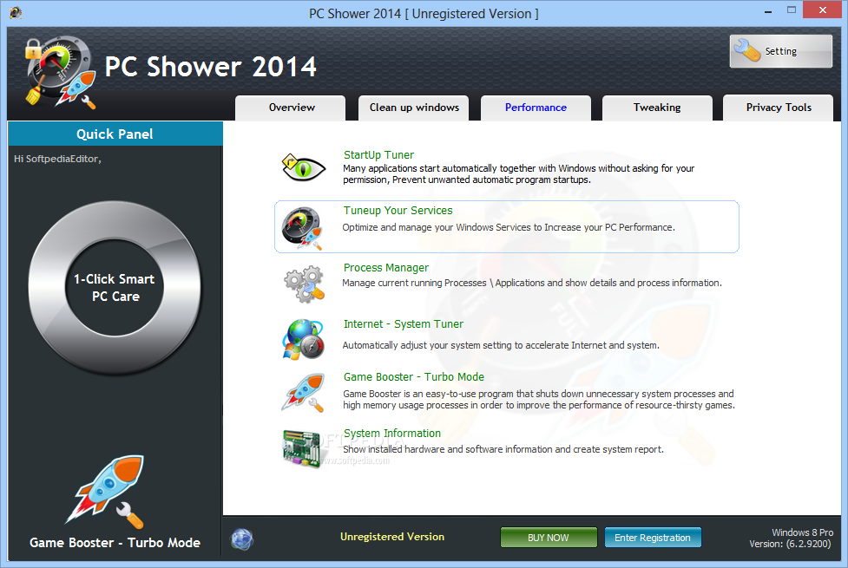Click the globe icon in bottom bar
Viewport: 848px width, 568px height.
point(242,539)
